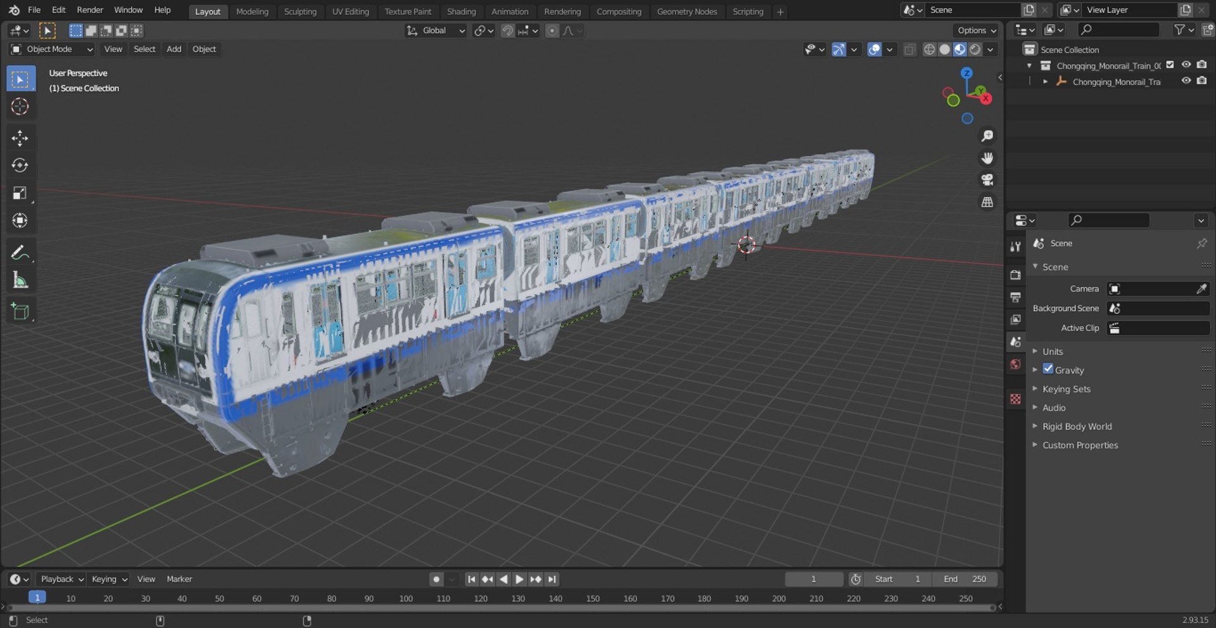Play the animation forward
The height and width of the screenshot is (628, 1216).
pos(519,579)
